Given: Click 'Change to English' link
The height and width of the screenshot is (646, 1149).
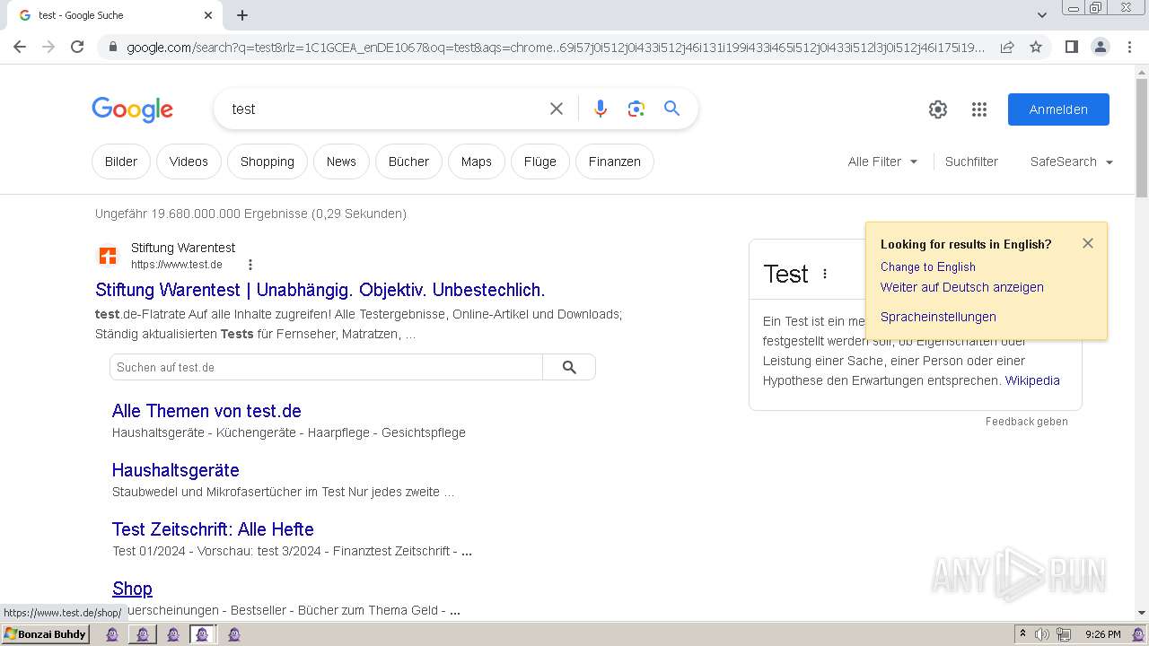Looking at the screenshot, I should (x=928, y=266).
